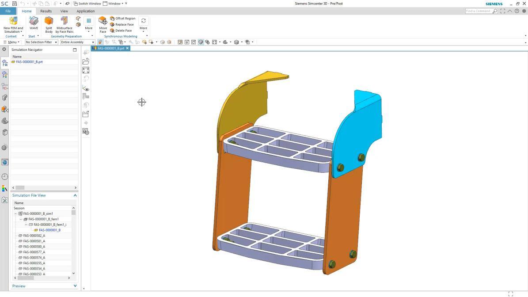The width and height of the screenshot is (528, 297).
Task: Launch the WAVE geometry tool
Action: (x=34, y=23)
